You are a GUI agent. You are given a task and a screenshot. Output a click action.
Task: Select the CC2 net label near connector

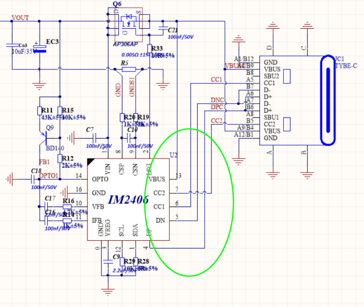click(x=217, y=121)
